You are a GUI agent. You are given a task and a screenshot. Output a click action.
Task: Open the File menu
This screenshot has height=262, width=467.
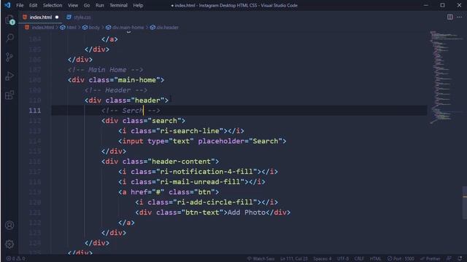20,5
